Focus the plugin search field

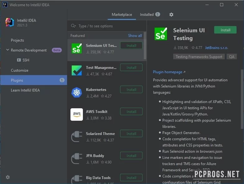point(107,26)
